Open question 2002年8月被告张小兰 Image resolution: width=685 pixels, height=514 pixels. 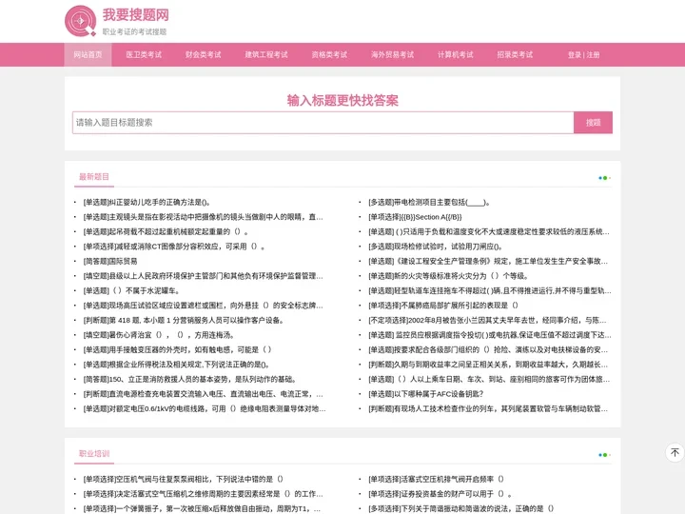point(487,321)
